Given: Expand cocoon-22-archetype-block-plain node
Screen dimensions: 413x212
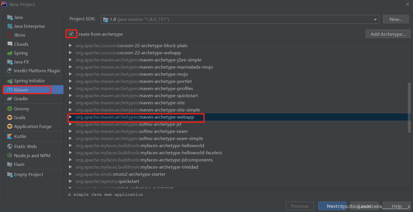Looking at the screenshot, I should coord(70,45).
